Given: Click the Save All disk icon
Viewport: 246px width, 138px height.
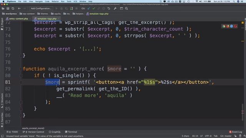Looking at the screenshot, I should (8, 8).
